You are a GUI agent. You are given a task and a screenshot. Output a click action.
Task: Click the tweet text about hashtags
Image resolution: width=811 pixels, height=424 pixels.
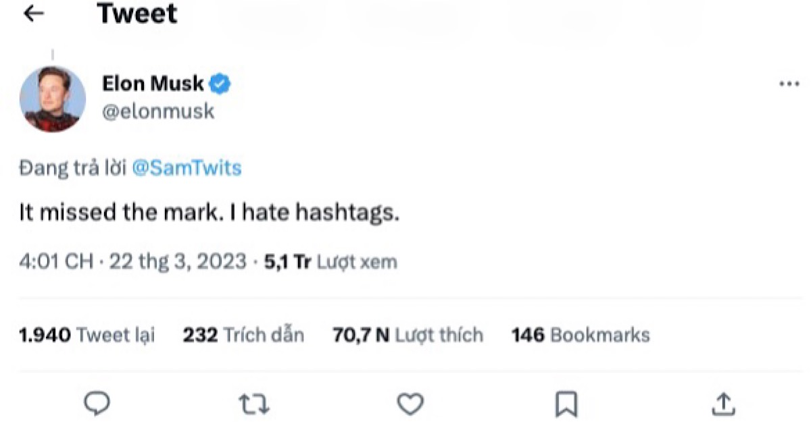click(x=209, y=213)
